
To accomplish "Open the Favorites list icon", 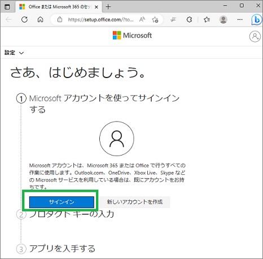I will coord(207,19).
